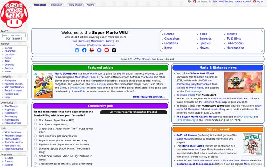The height and width of the screenshot is (167, 267).
Task: Open the talk link at top
Action: tap(215, 1)
